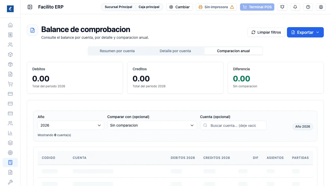Open the help question mark icon
The height and width of the screenshot is (186, 330).
(308, 7)
